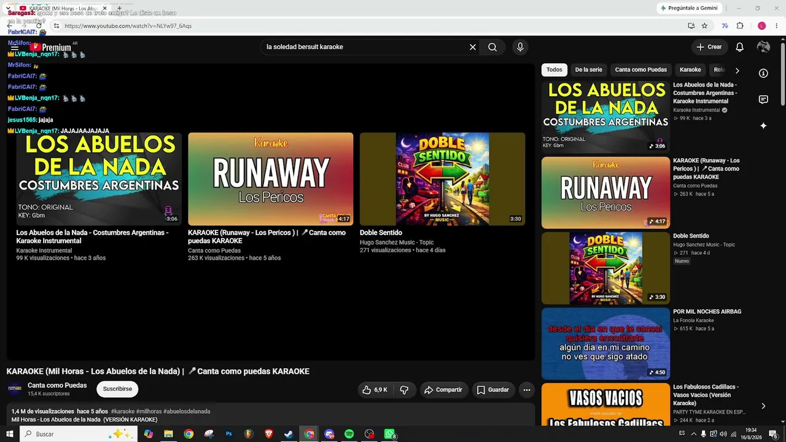Open the Windows notification center icon
Image resolution: width=786 pixels, height=442 pixels.
[x=773, y=434]
